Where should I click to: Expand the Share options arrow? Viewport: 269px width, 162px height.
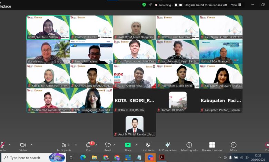(x=136, y=145)
